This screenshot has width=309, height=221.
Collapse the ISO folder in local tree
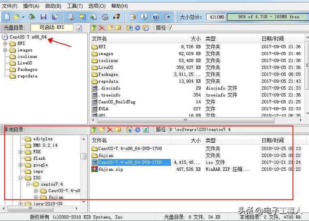point(20,178)
